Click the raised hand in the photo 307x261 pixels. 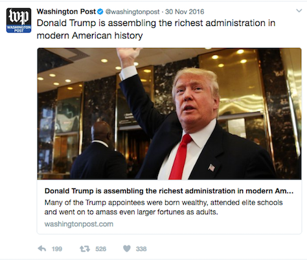[x=128, y=56]
